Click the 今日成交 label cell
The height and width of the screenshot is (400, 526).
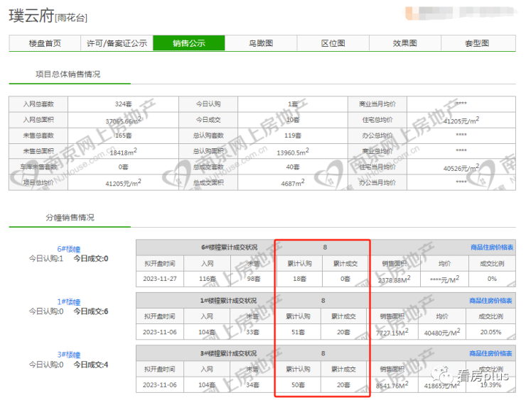(x=208, y=120)
